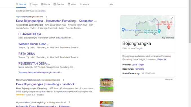
Task: Open three-dot menu for sidekem result
Action: 69,103
